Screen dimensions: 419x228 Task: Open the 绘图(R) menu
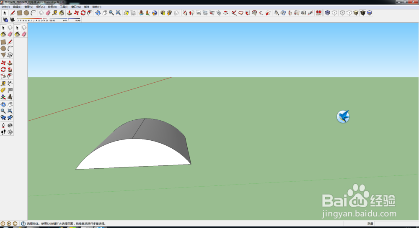click(52, 7)
